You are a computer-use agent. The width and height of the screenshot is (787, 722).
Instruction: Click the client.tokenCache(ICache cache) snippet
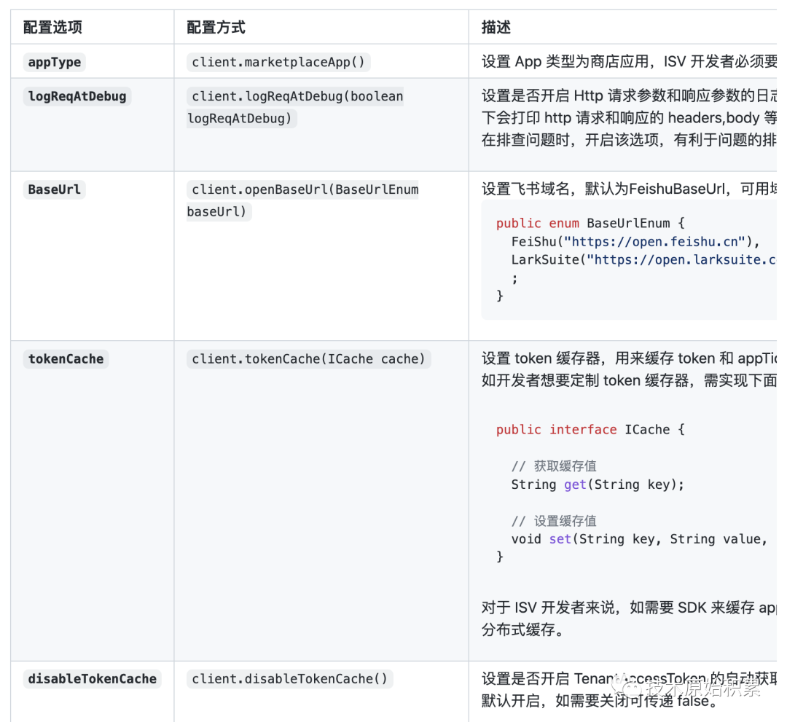(308, 358)
